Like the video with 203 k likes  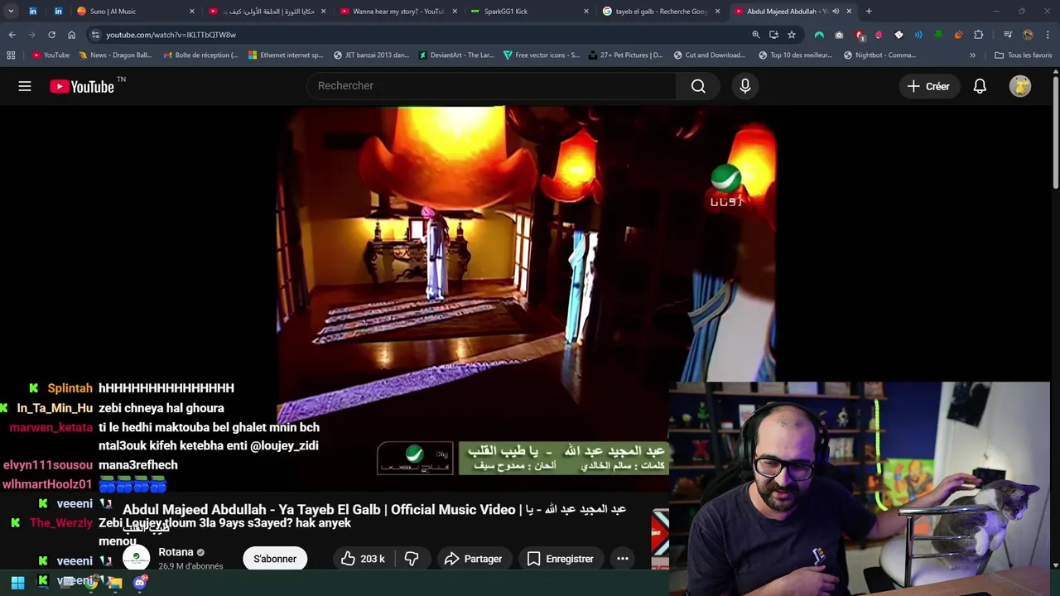click(363, 559)
